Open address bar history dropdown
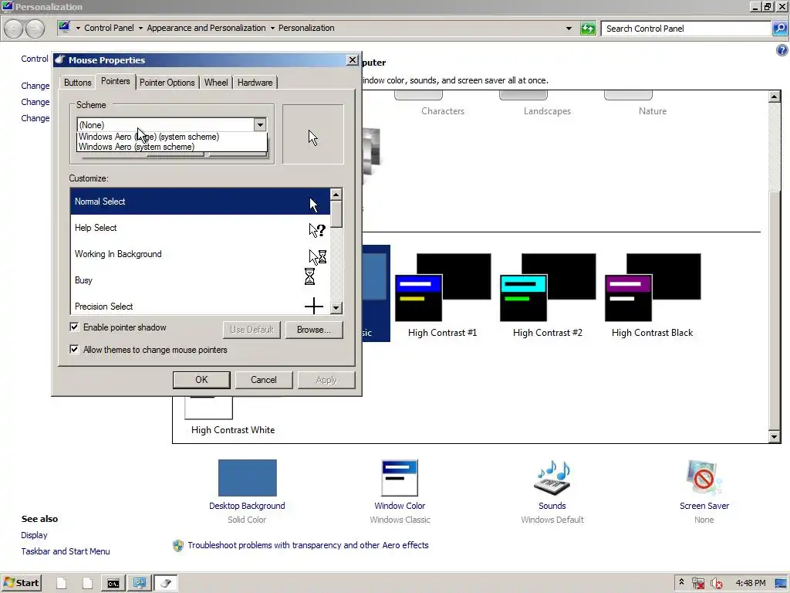790x593 pixels. coord(569,29)
